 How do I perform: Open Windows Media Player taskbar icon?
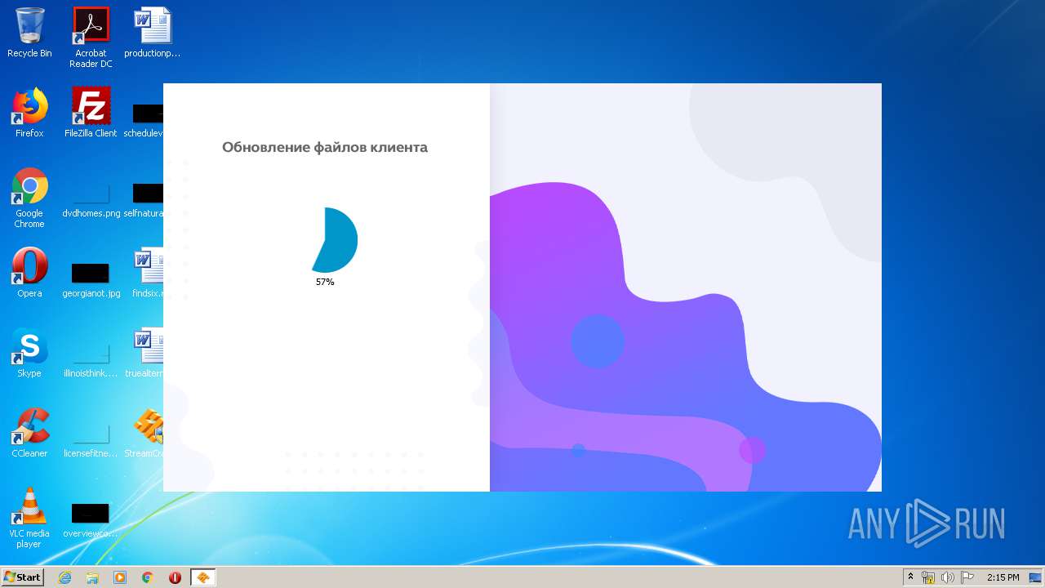(x=120, y=577)
